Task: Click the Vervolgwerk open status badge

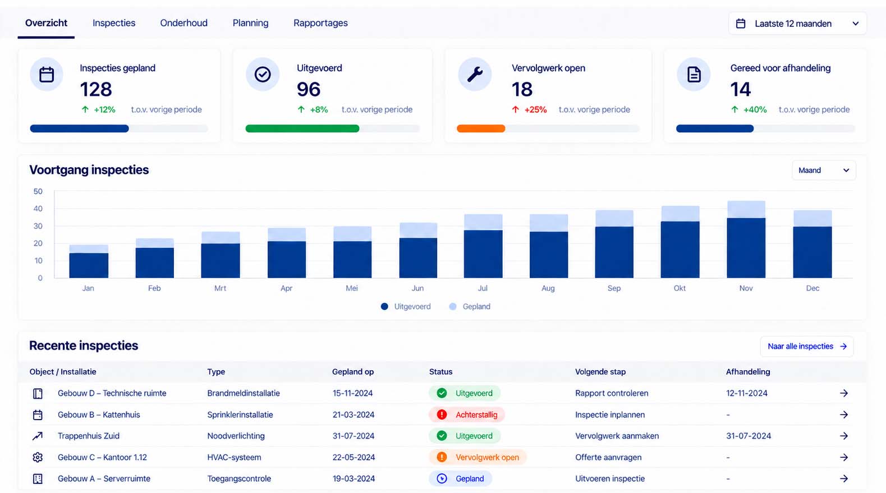Action: [x=478, y=457]
